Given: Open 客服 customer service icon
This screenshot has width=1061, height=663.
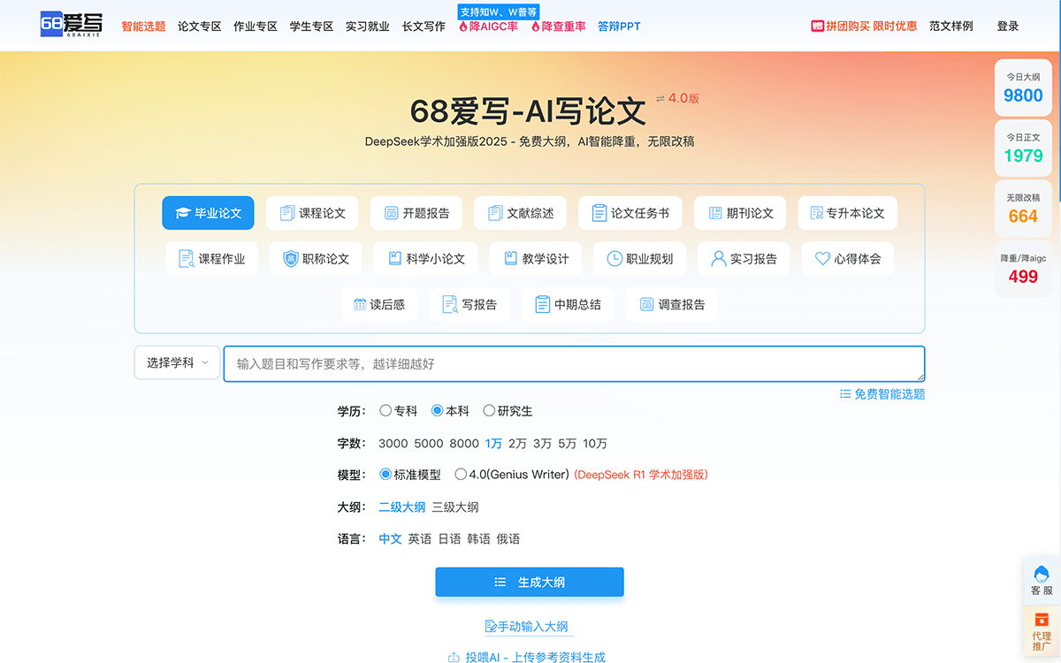Looking at the screenshot, I should pos(1042,575).
